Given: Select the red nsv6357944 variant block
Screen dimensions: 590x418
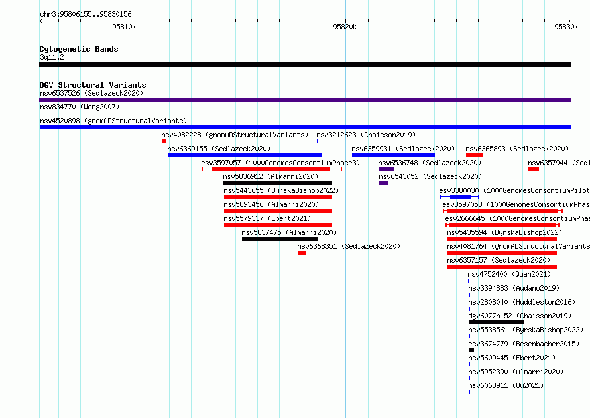Looking at the screenshot, I should tap(534, 169).
